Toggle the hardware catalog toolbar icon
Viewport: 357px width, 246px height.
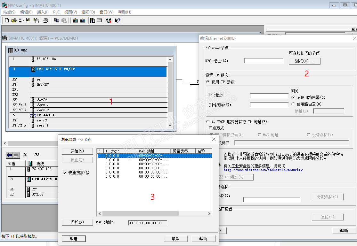(x=92, y=20)
